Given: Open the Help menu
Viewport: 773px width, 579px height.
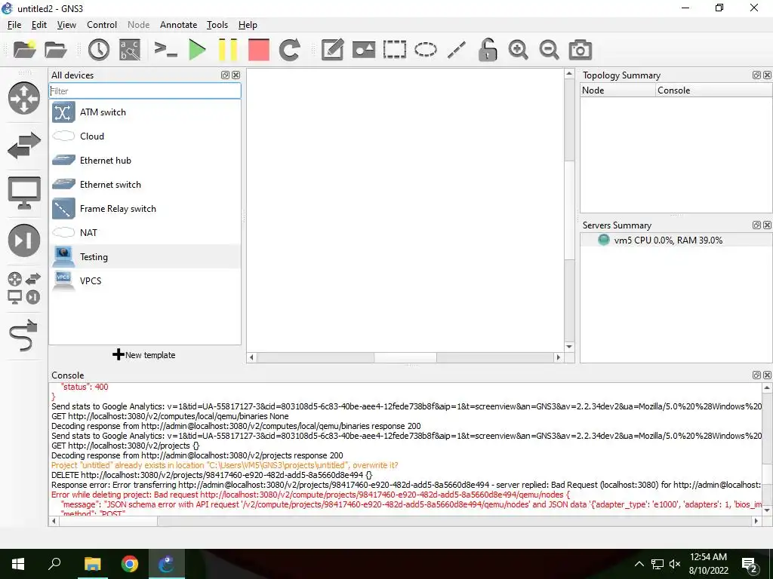Looking at the screenshot, I should 248,25.
